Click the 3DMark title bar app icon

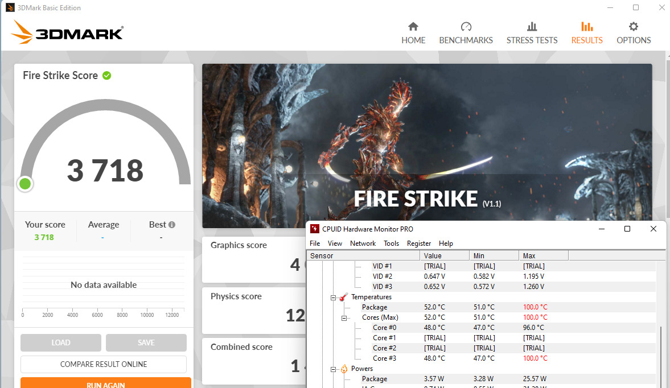(x=10, y=8)
